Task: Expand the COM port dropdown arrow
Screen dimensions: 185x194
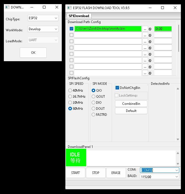Action: [177, 170]
